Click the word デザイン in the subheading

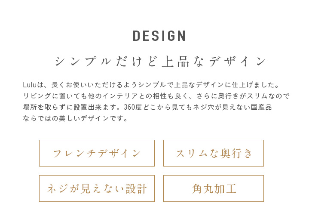pos(238,62)
